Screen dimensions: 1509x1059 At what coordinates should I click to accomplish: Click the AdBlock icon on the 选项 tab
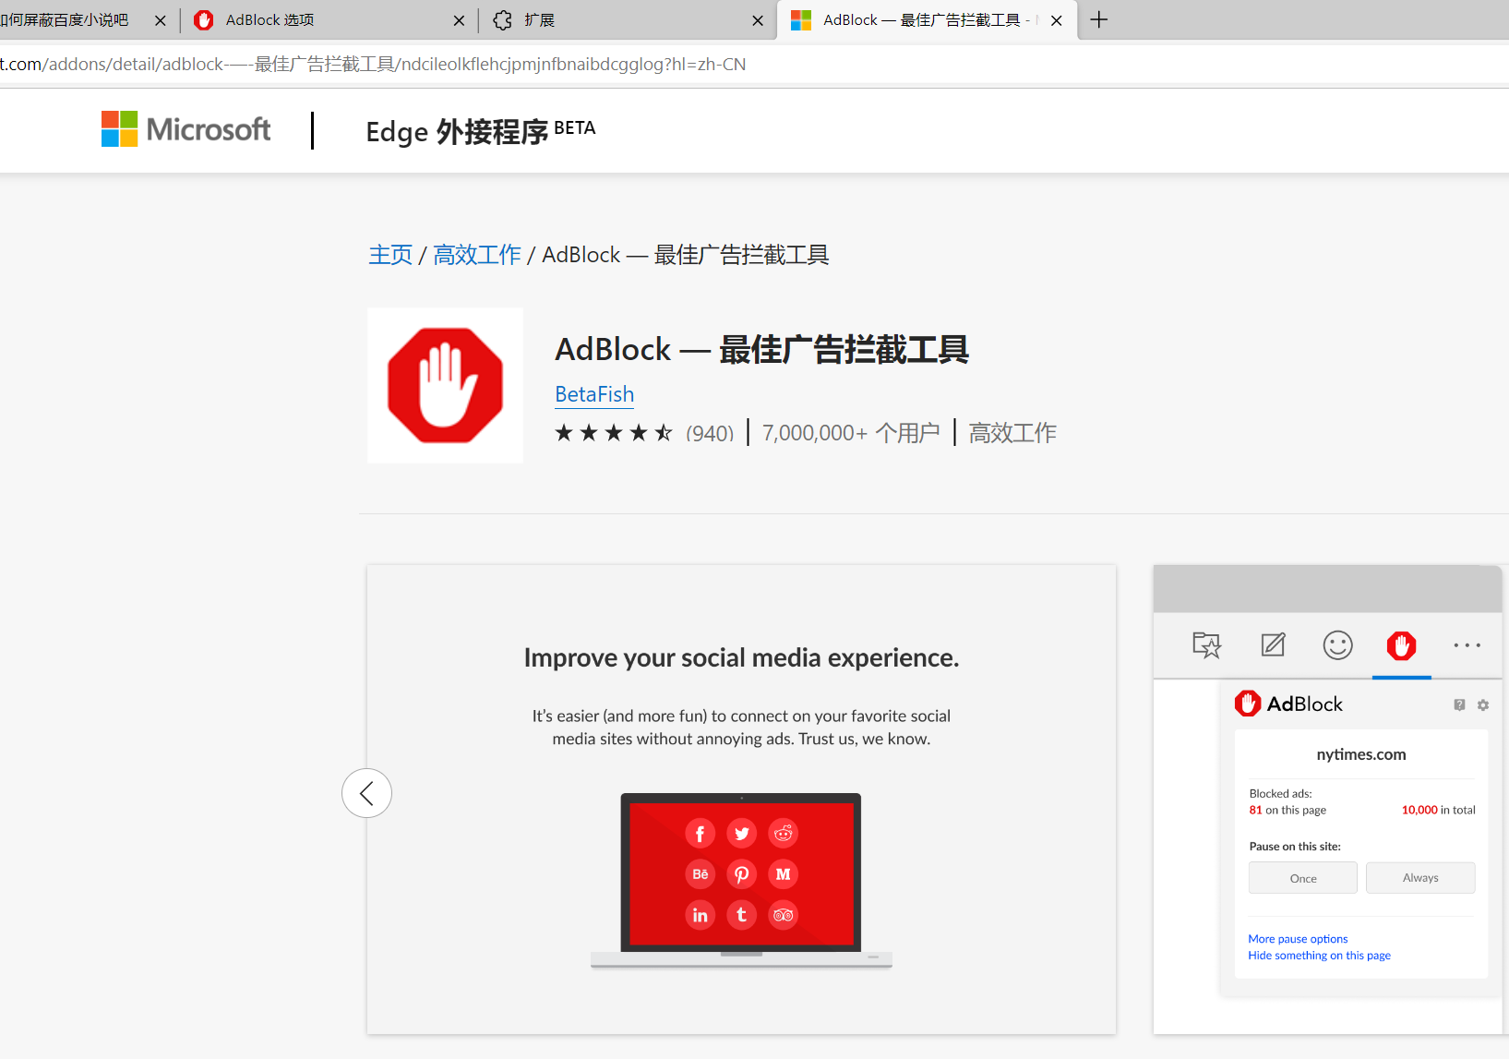(204, 20)
